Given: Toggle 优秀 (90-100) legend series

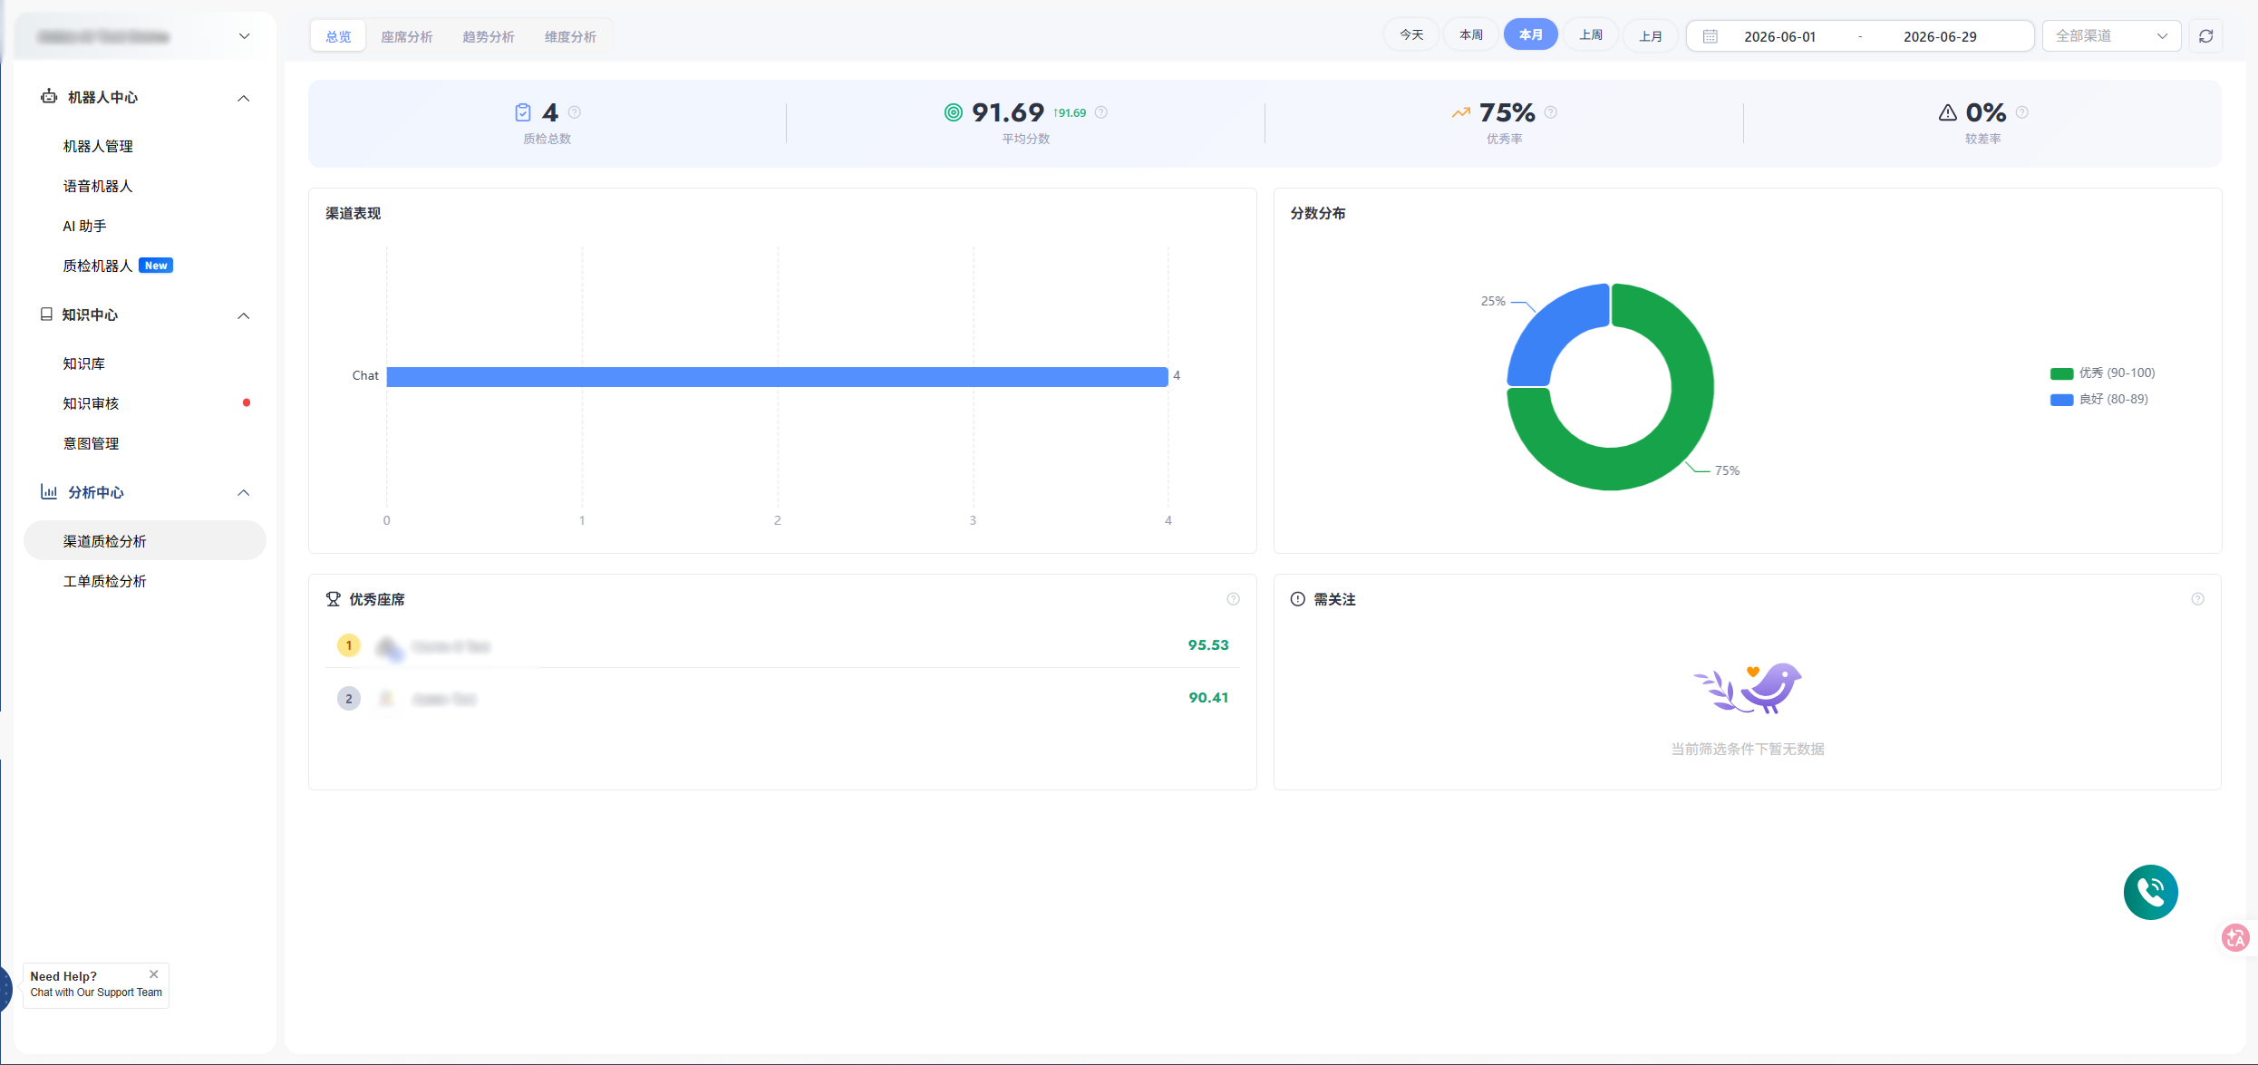Looking at the screenshot, I should click(2102, 373).
